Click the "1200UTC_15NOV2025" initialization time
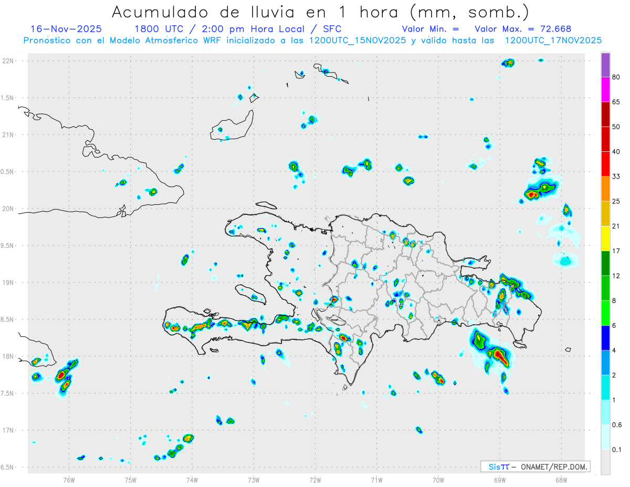The height and width of the screenshot is (487, 630). [x=358, y=40]
